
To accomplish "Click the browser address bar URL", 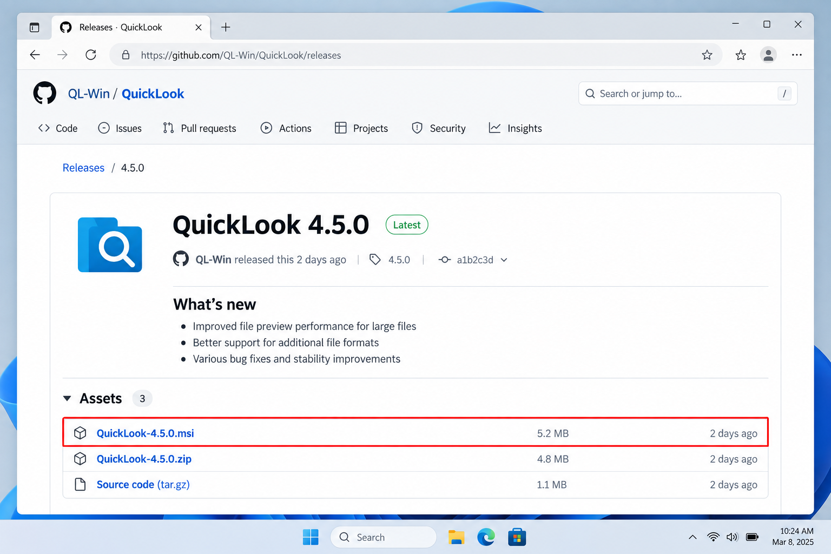I will pyautogui.click(x=241, y=55).
